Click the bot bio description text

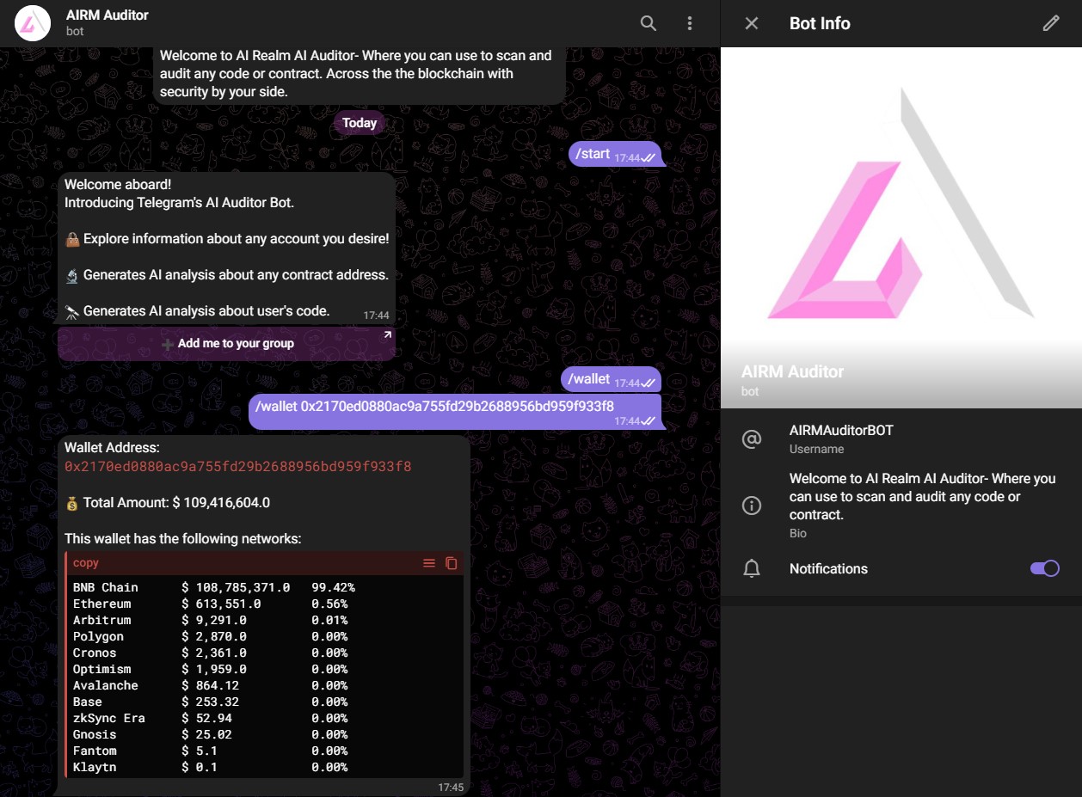922,496
